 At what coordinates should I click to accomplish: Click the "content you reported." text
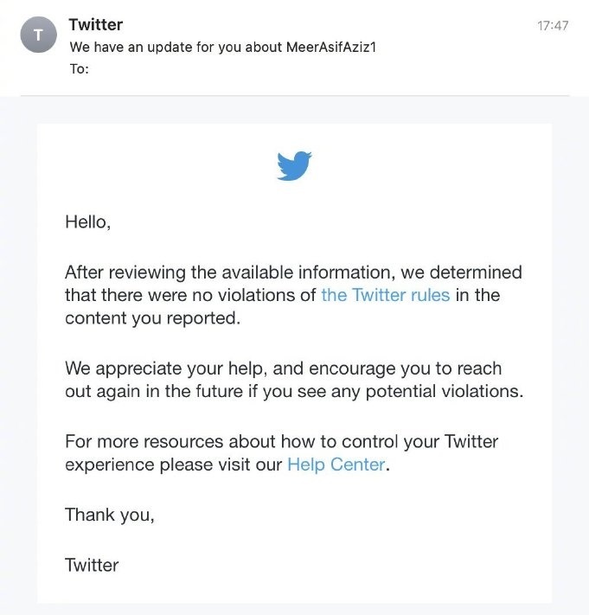click(x=152, y=318)
